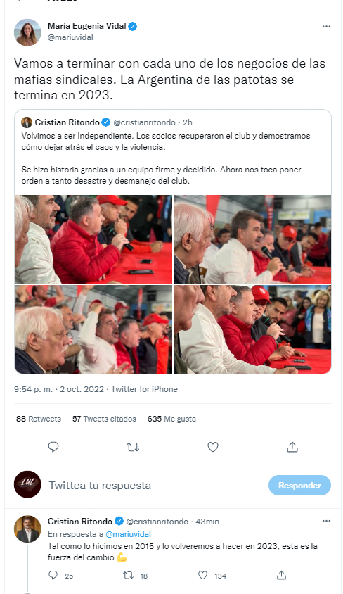Open the Twitter for iPhone source link
This screenshot has height=594, width=343.
(x=145, y=389)
